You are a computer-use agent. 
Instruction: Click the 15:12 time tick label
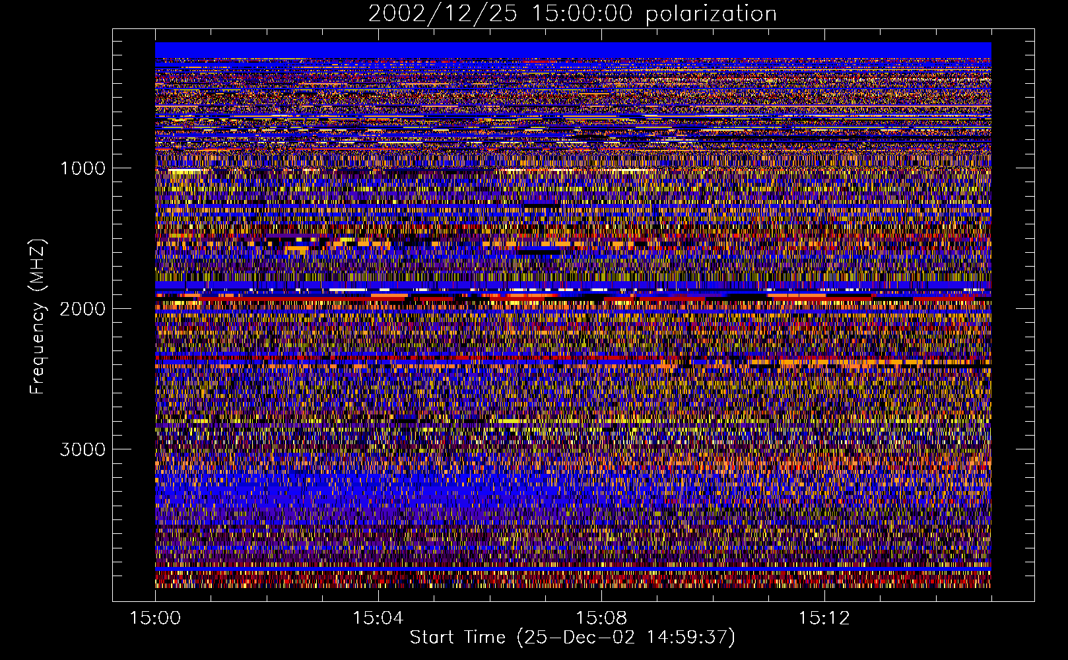click(x=824, y=618)
